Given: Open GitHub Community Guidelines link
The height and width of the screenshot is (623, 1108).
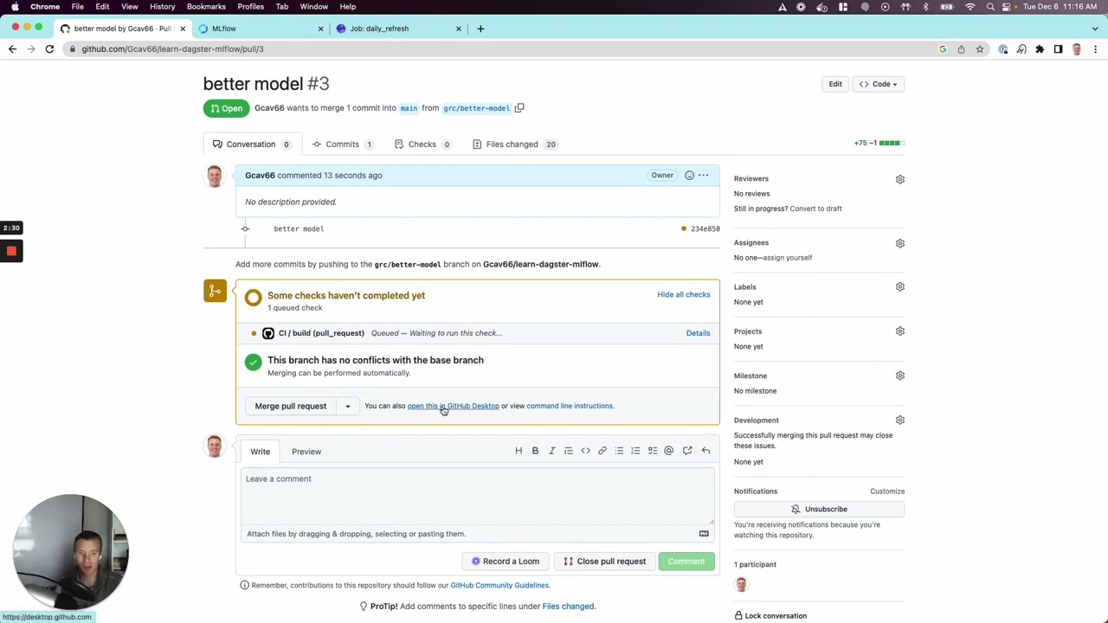Looking at the screenshot, I should point(499,586).
